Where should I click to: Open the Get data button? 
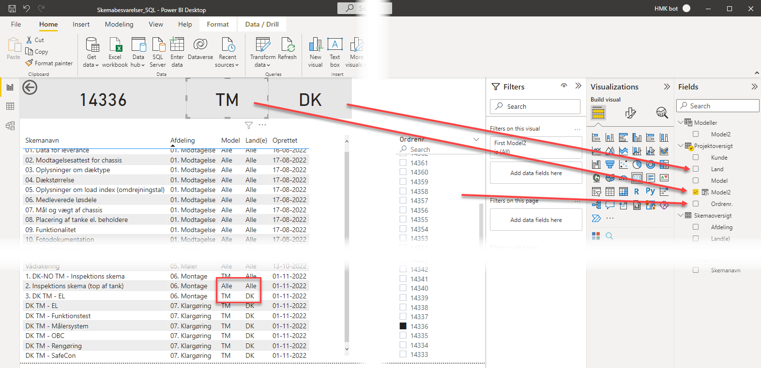coord(91,52)
